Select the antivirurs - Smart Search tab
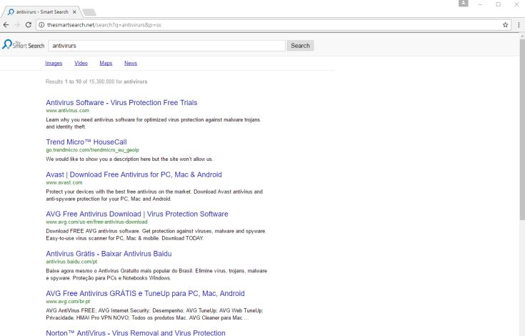The height and width of the screenshot is (336, 525). (x=42, y=11)
